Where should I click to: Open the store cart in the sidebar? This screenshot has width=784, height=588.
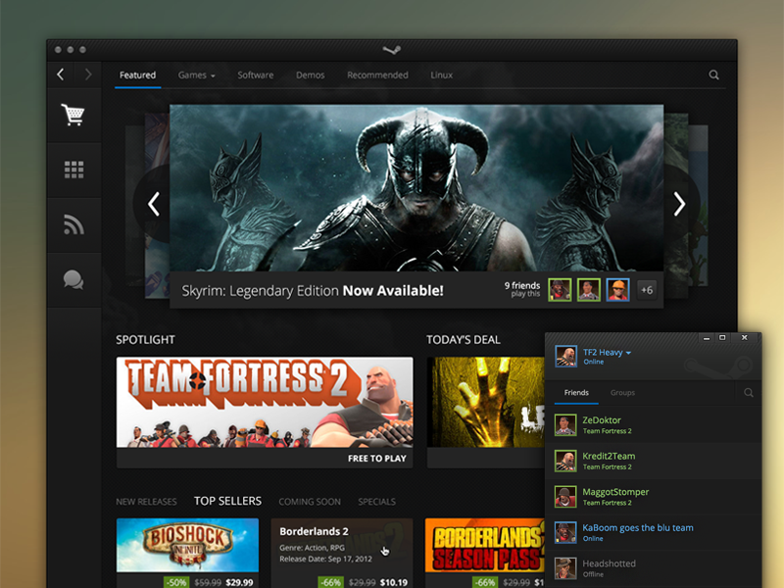point(73,114)
